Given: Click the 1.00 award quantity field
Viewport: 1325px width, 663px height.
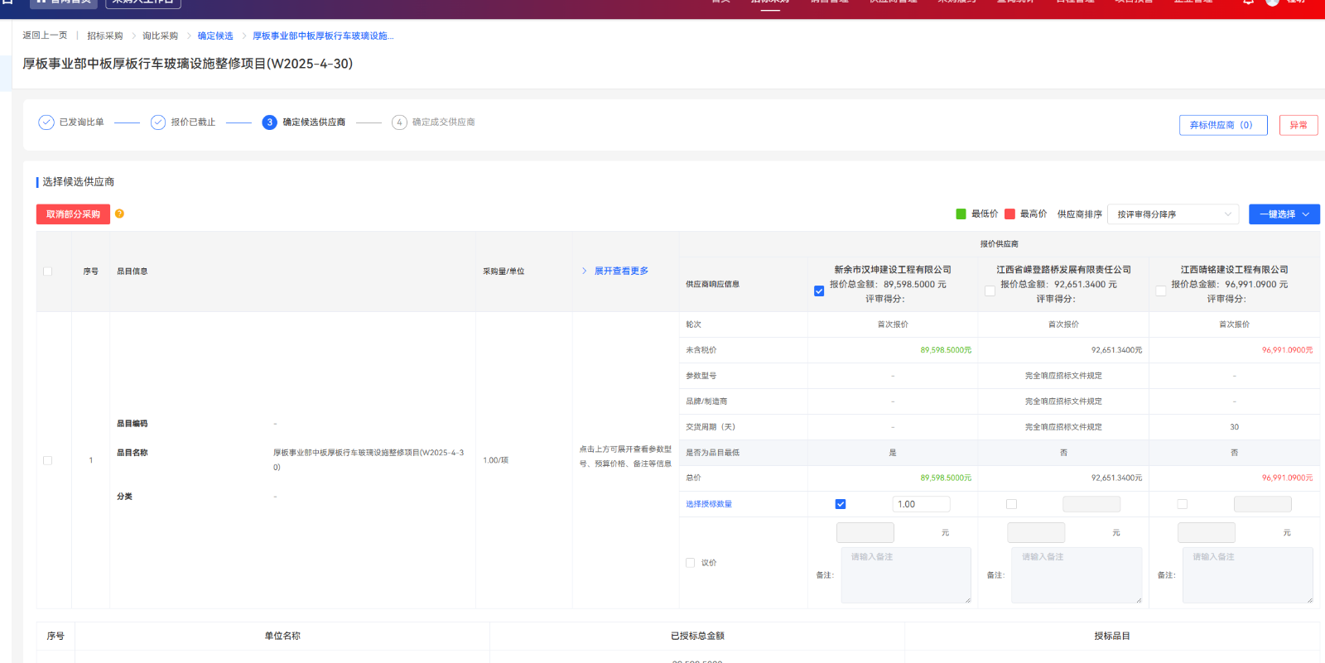Looking at the screenshot, I should (x=921, y=504).
